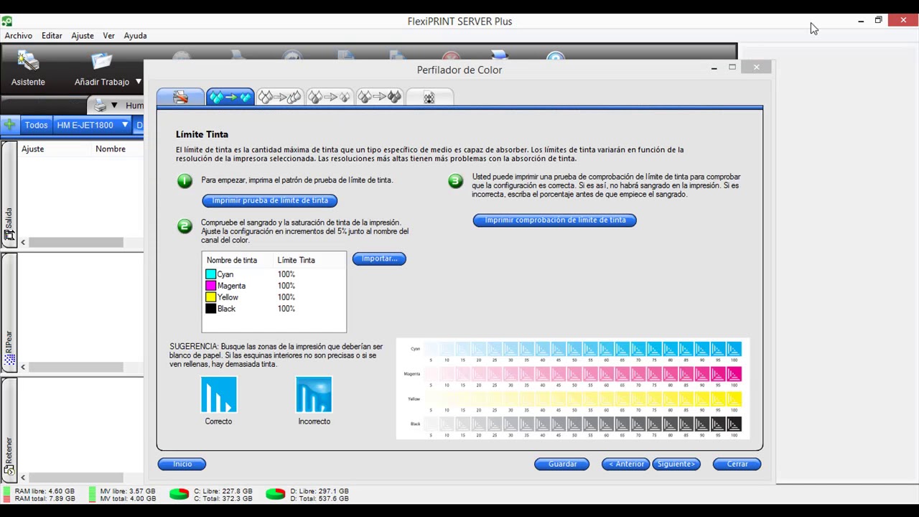919x517 pixels.
Task: Click the green plus add setup icon
Action: pyautogui.click(x=9, y=126)
